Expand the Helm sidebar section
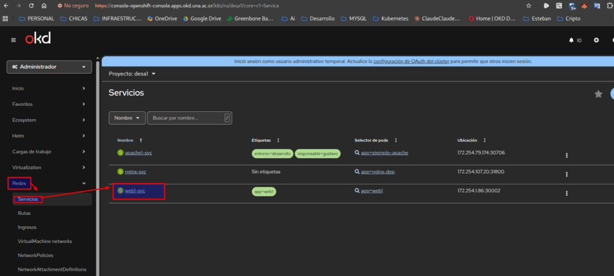The image size is (614, 276). click(x=49, y=136)
